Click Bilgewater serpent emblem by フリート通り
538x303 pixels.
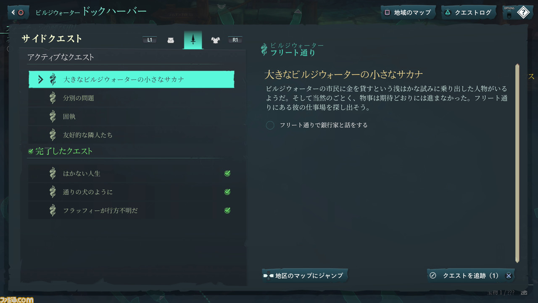264,50
